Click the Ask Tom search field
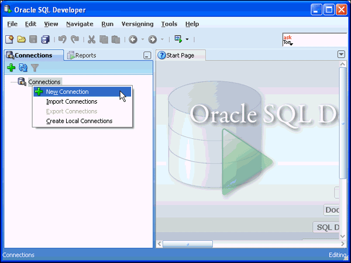This screenshot has width=351, height=263. click(x=316, y=40)
